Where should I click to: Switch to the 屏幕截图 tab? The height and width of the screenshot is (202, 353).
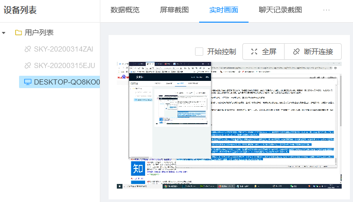[174, 10]
